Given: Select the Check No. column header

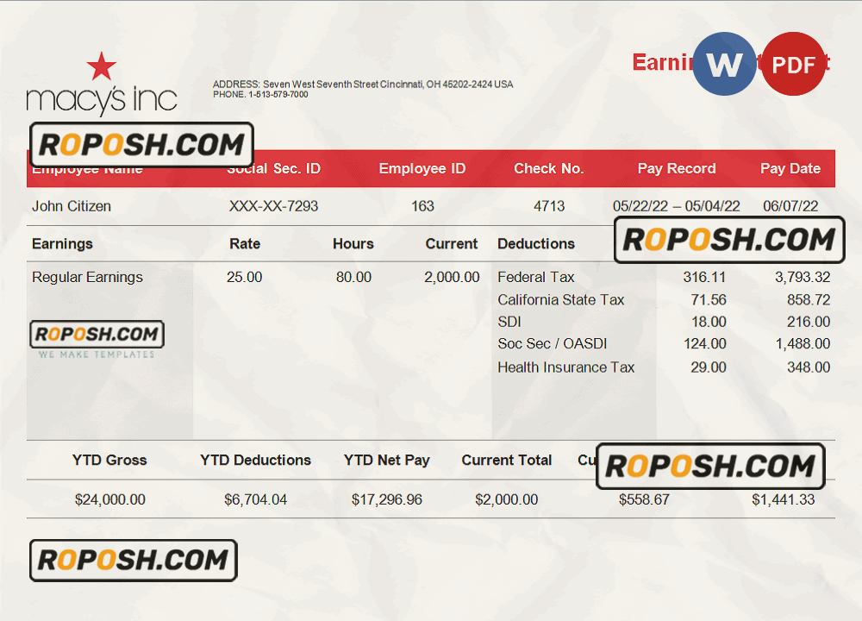Looking at the screenshot, I should (548, 169).
